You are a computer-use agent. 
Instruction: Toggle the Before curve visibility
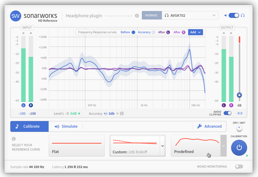coord(134,32)
